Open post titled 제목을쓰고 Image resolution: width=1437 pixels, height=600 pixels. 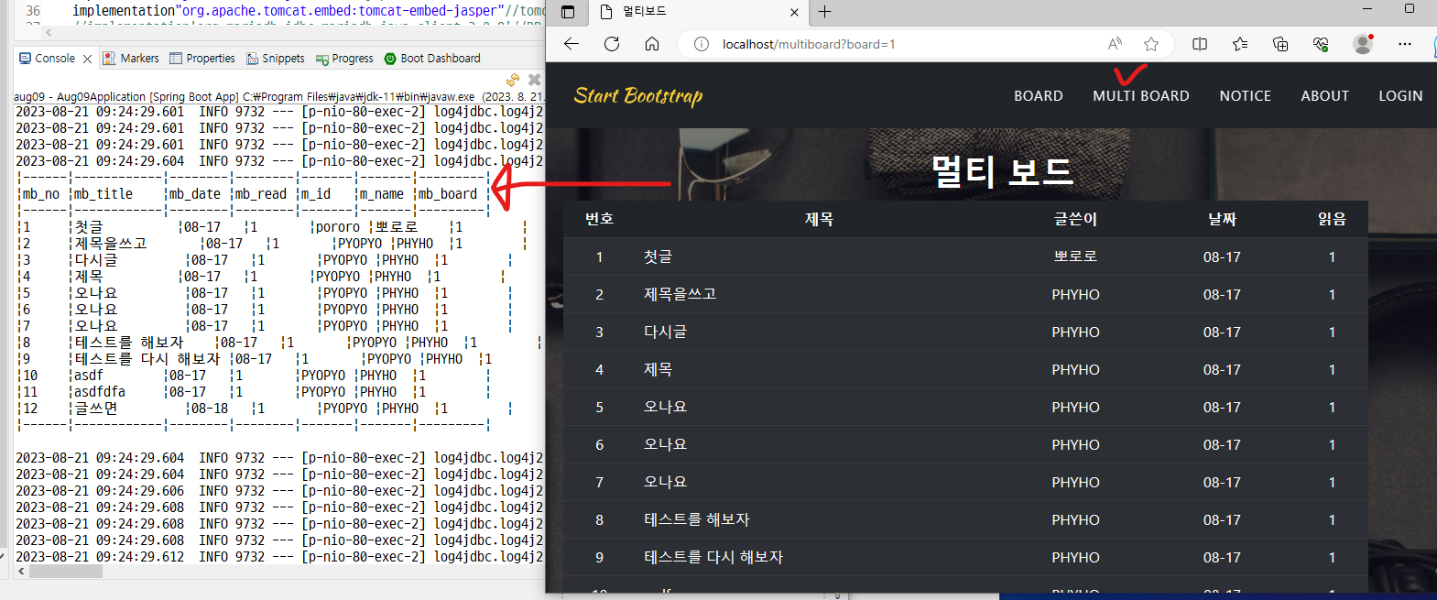point(680,294)
